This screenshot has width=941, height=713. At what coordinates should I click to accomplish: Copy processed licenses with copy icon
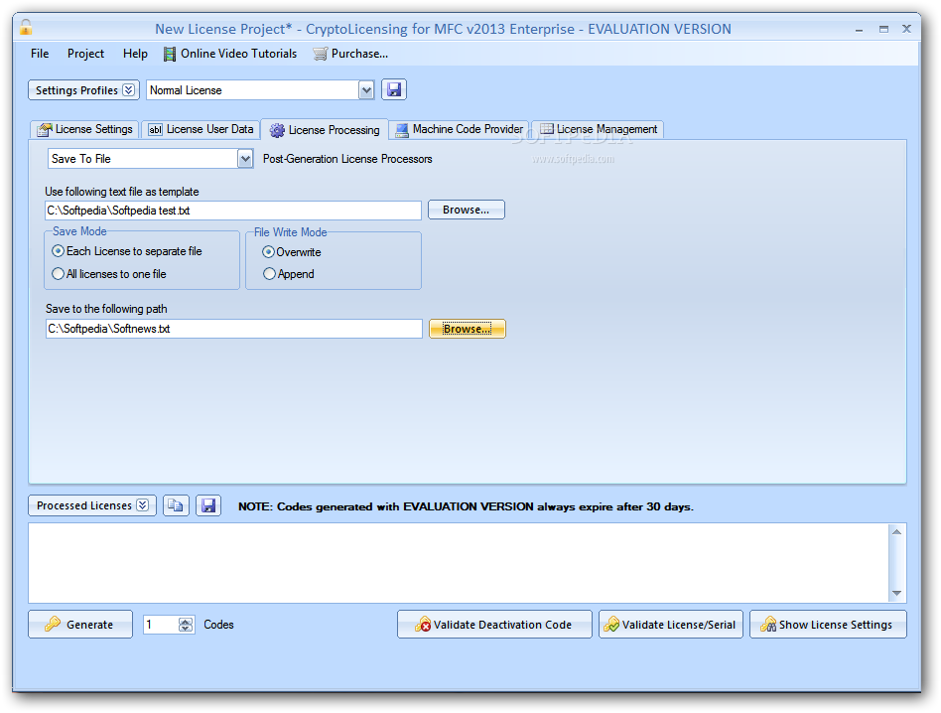pyautogui.click(x=176, y=505)
